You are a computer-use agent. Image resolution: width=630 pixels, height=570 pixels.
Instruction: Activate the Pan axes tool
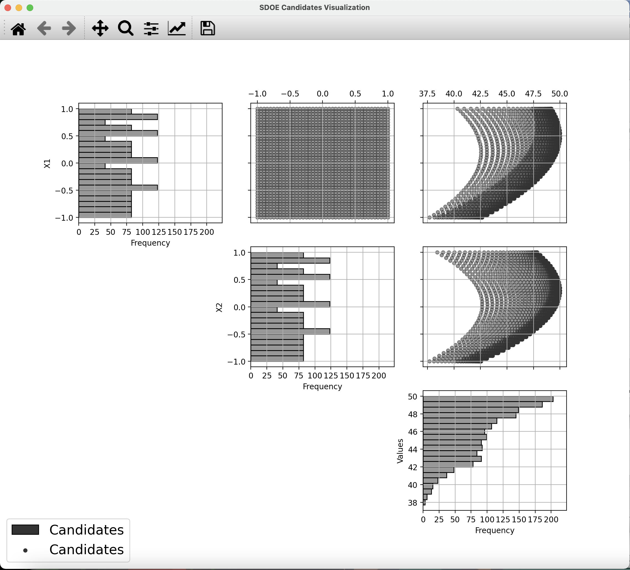point(100,29)
